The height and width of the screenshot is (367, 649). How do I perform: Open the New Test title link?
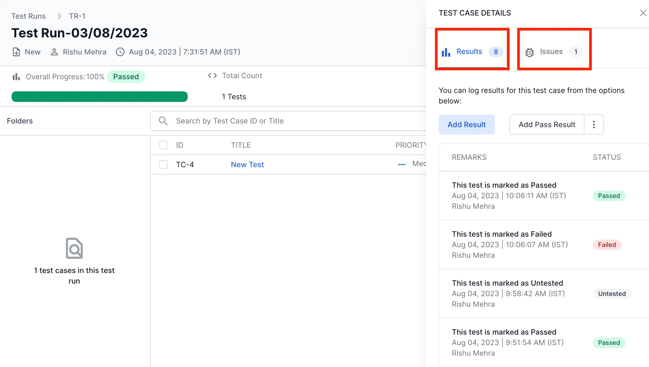tap(247, 165)
